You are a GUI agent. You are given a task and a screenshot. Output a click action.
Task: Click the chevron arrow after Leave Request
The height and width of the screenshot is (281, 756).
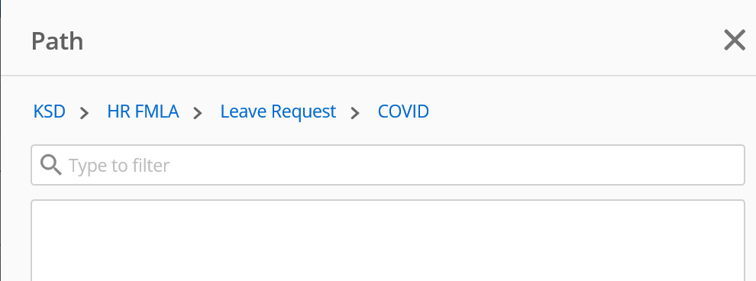[x=355, y=113]
